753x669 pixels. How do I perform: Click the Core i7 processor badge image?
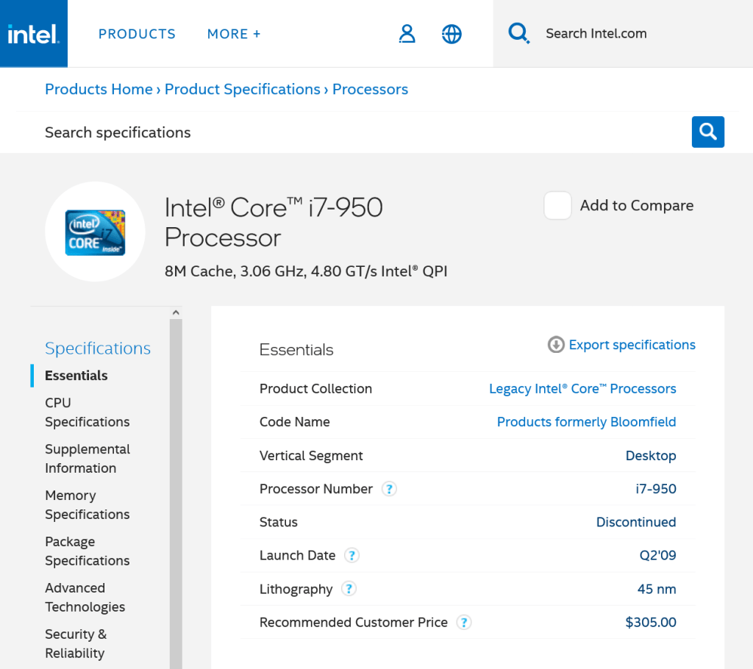pos(95,232)
